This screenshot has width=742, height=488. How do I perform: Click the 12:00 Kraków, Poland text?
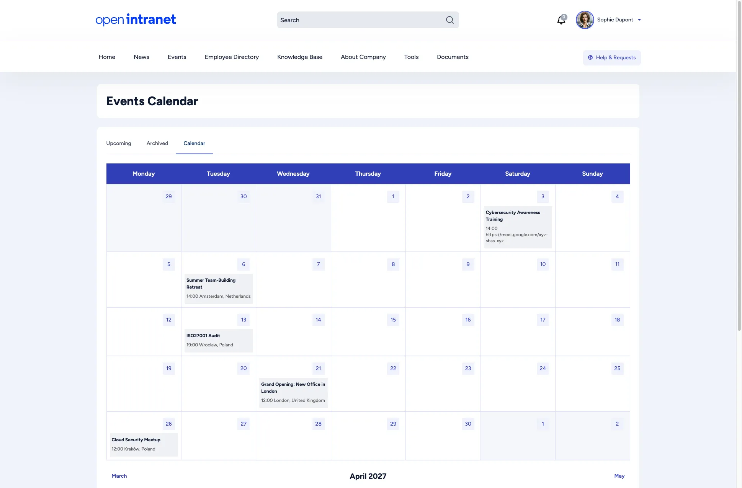[133, 449]
